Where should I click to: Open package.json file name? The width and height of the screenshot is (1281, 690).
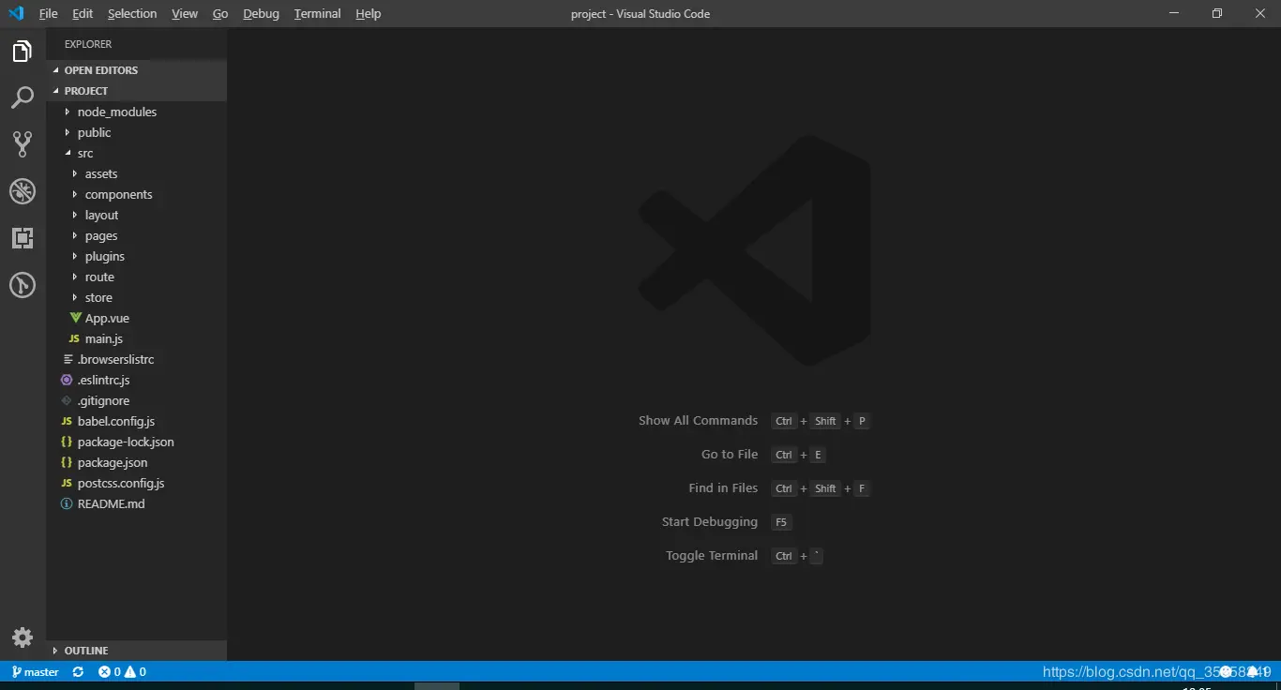pyautogui.click(x=113, y=462)
